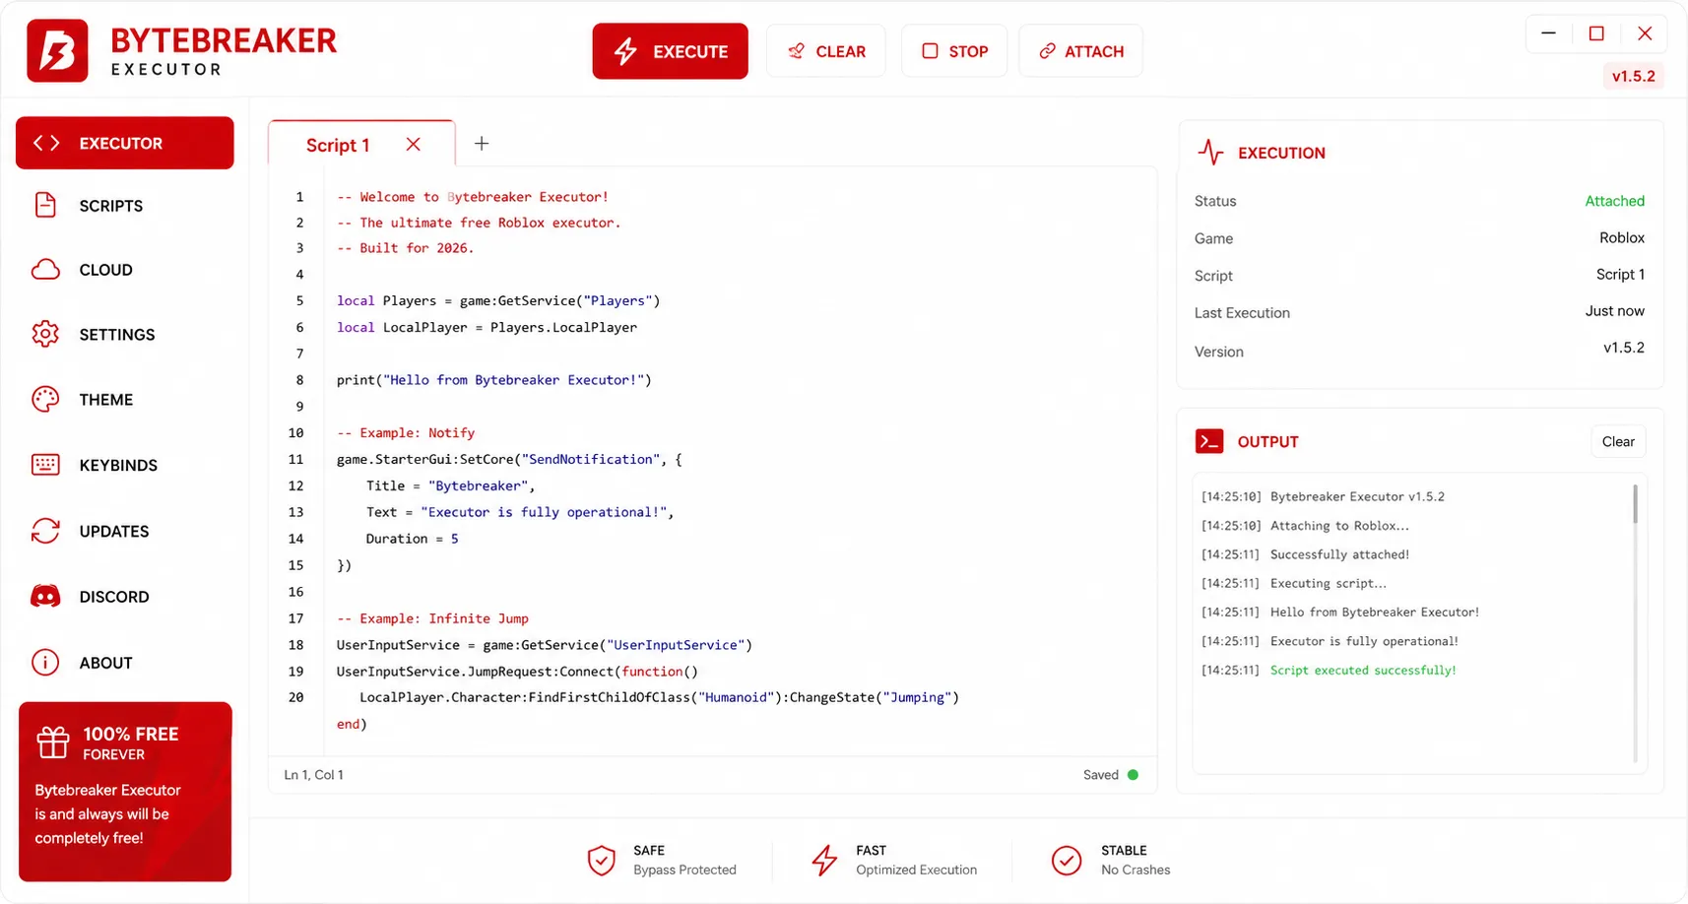Screen dimensions: 1688x904
Task: Click the 100% FREE FOREVER banner text
Action: (x=131, y=743)
